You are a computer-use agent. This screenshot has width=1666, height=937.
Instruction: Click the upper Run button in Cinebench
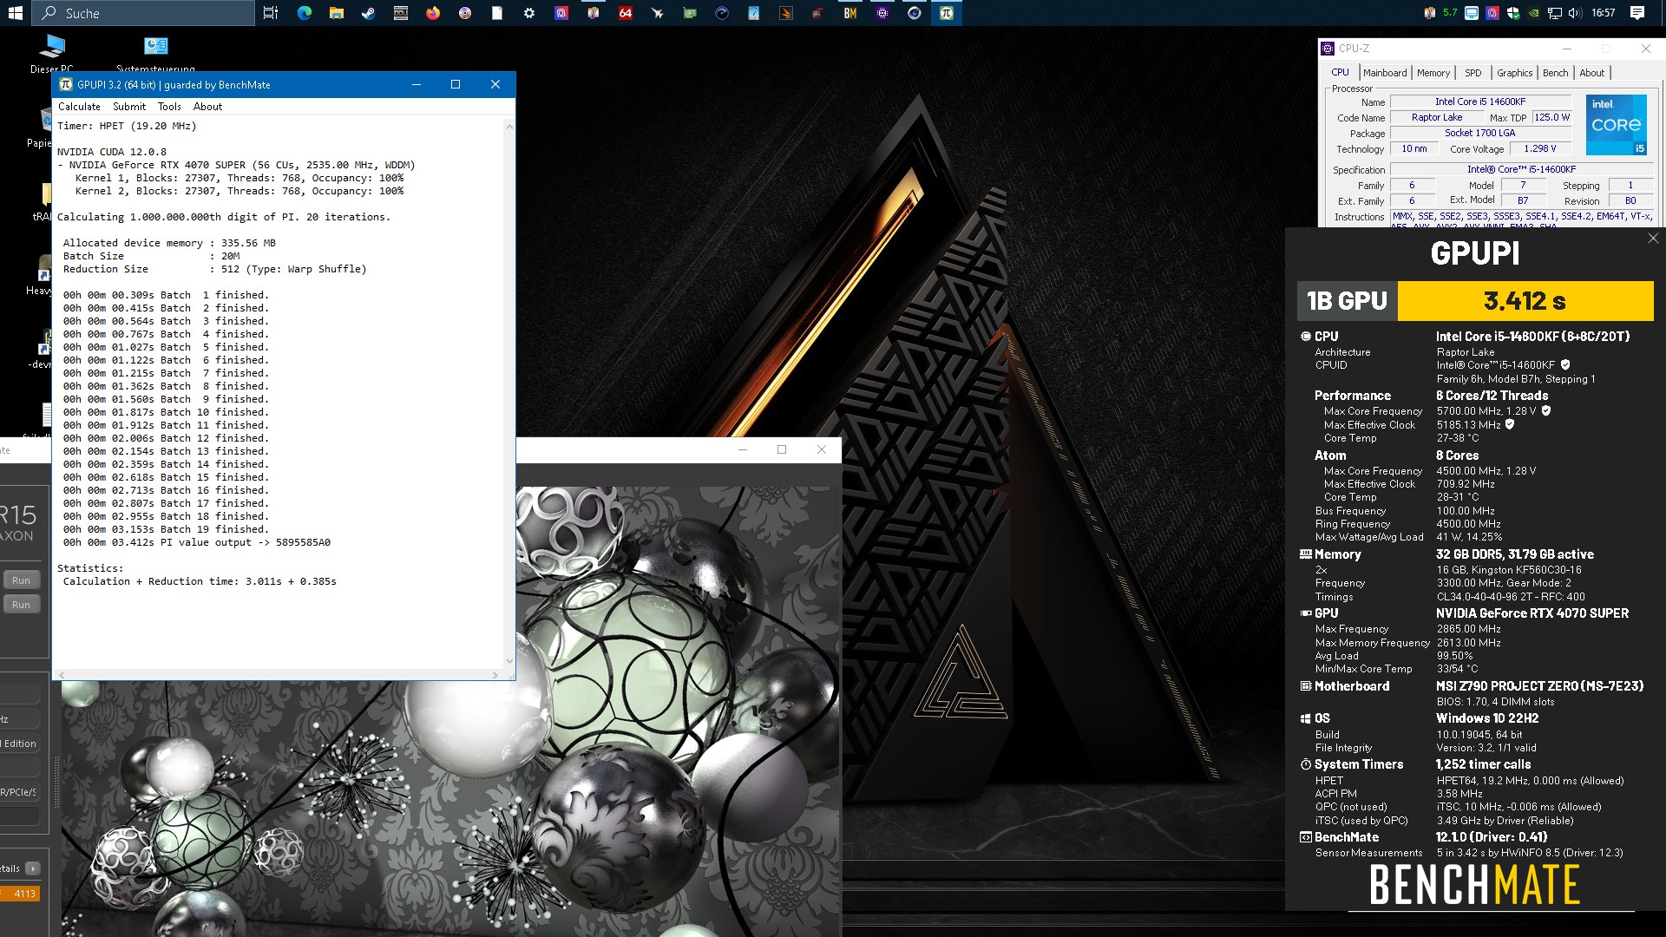tap(21, 580)
